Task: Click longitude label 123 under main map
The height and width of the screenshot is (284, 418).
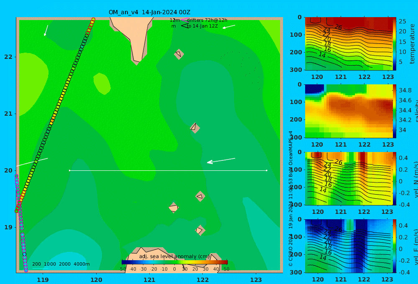Action: (256, 280)
